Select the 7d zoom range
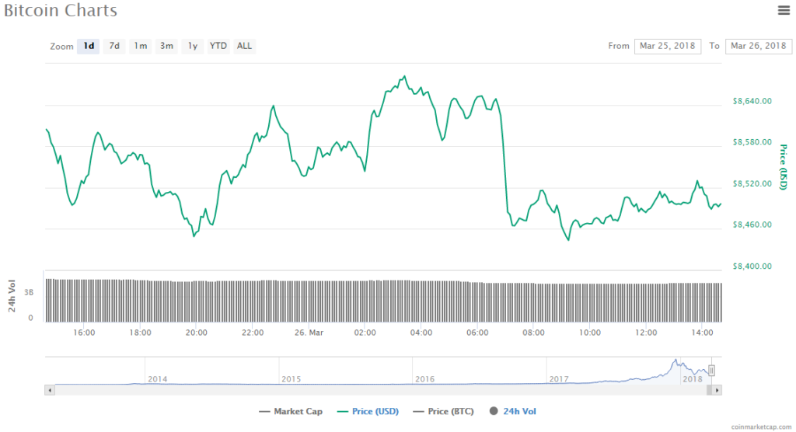Screen dimensions: 796x432 click(114, 46)
